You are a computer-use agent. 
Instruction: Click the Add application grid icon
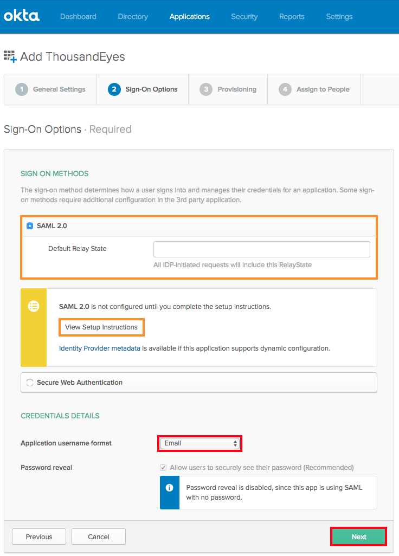(10, 57)
